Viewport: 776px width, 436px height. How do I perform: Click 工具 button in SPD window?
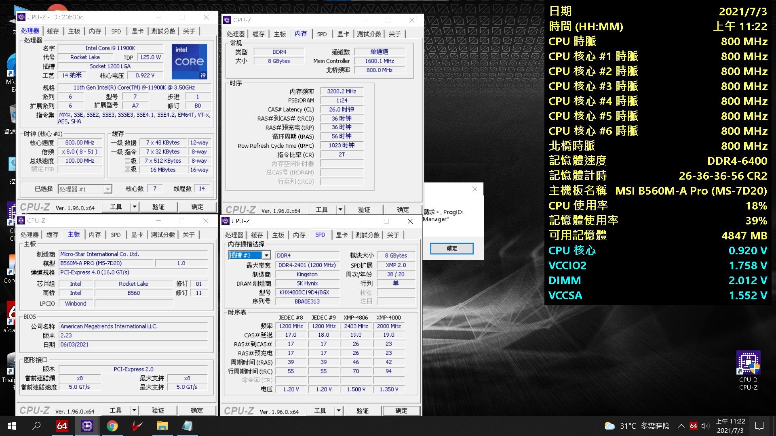click(x=320, y=411)
